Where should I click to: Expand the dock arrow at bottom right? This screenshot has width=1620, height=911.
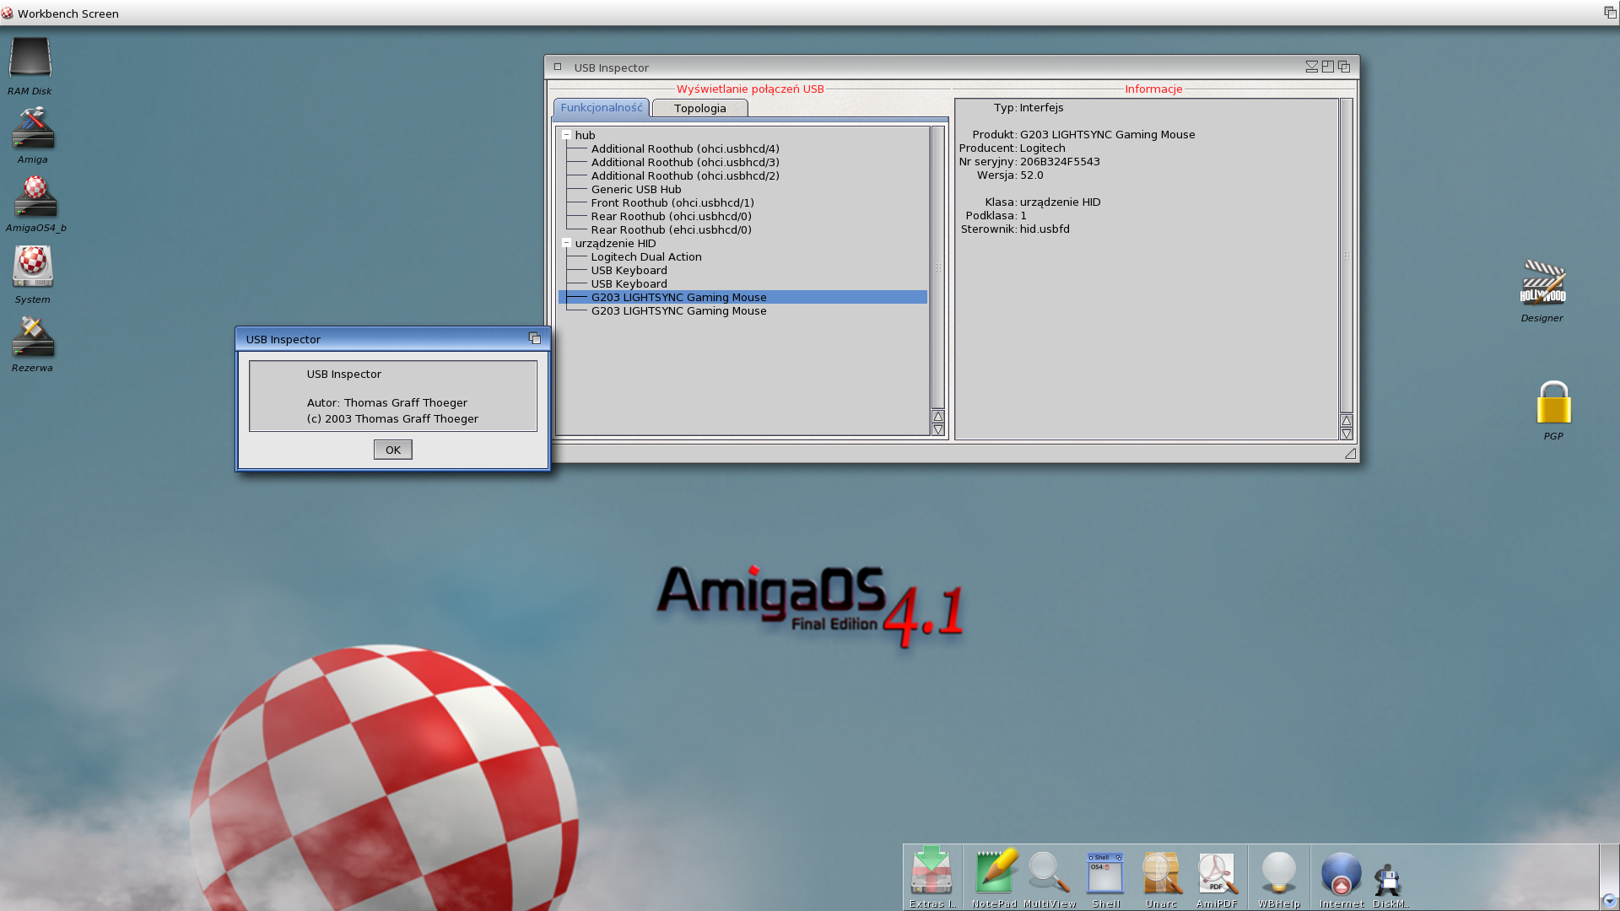[x=1608, y=900]
